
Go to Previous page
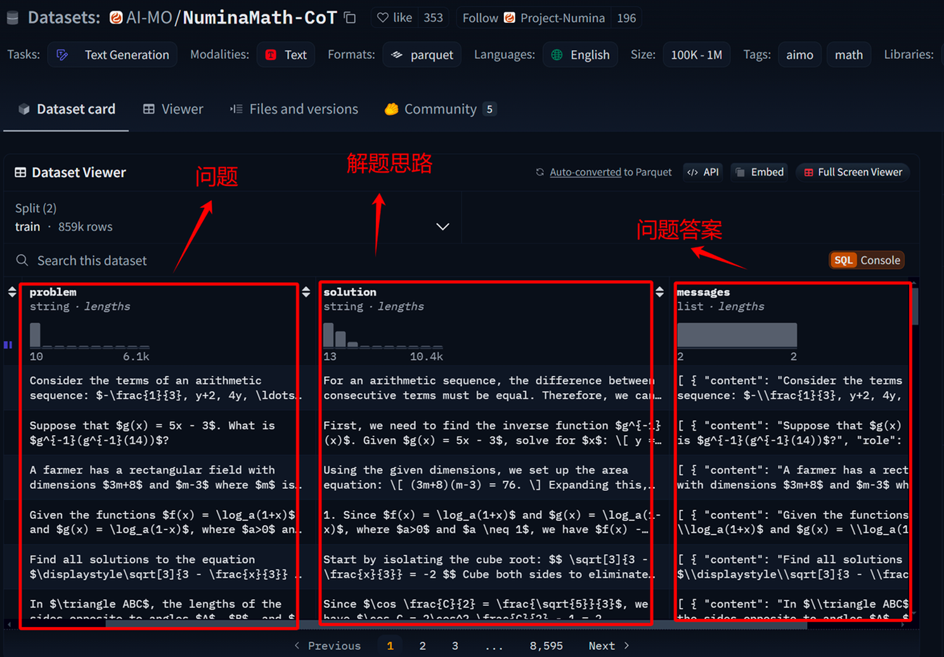[327, 646]
